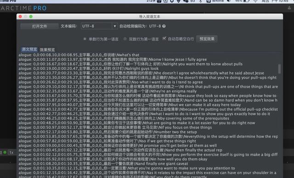The height and width of the screenshot is (178, 294).
Task: Click the text preview vertical scrollbar
Action: tap(279, 69)
